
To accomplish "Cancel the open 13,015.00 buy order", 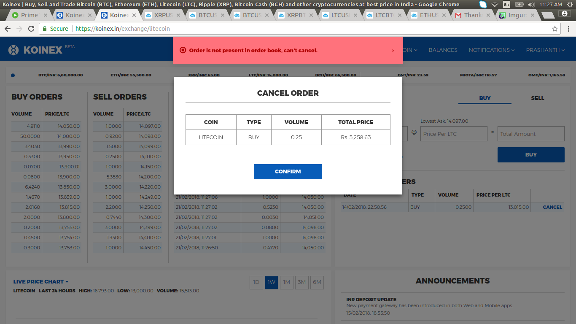I will coord(552,207).
